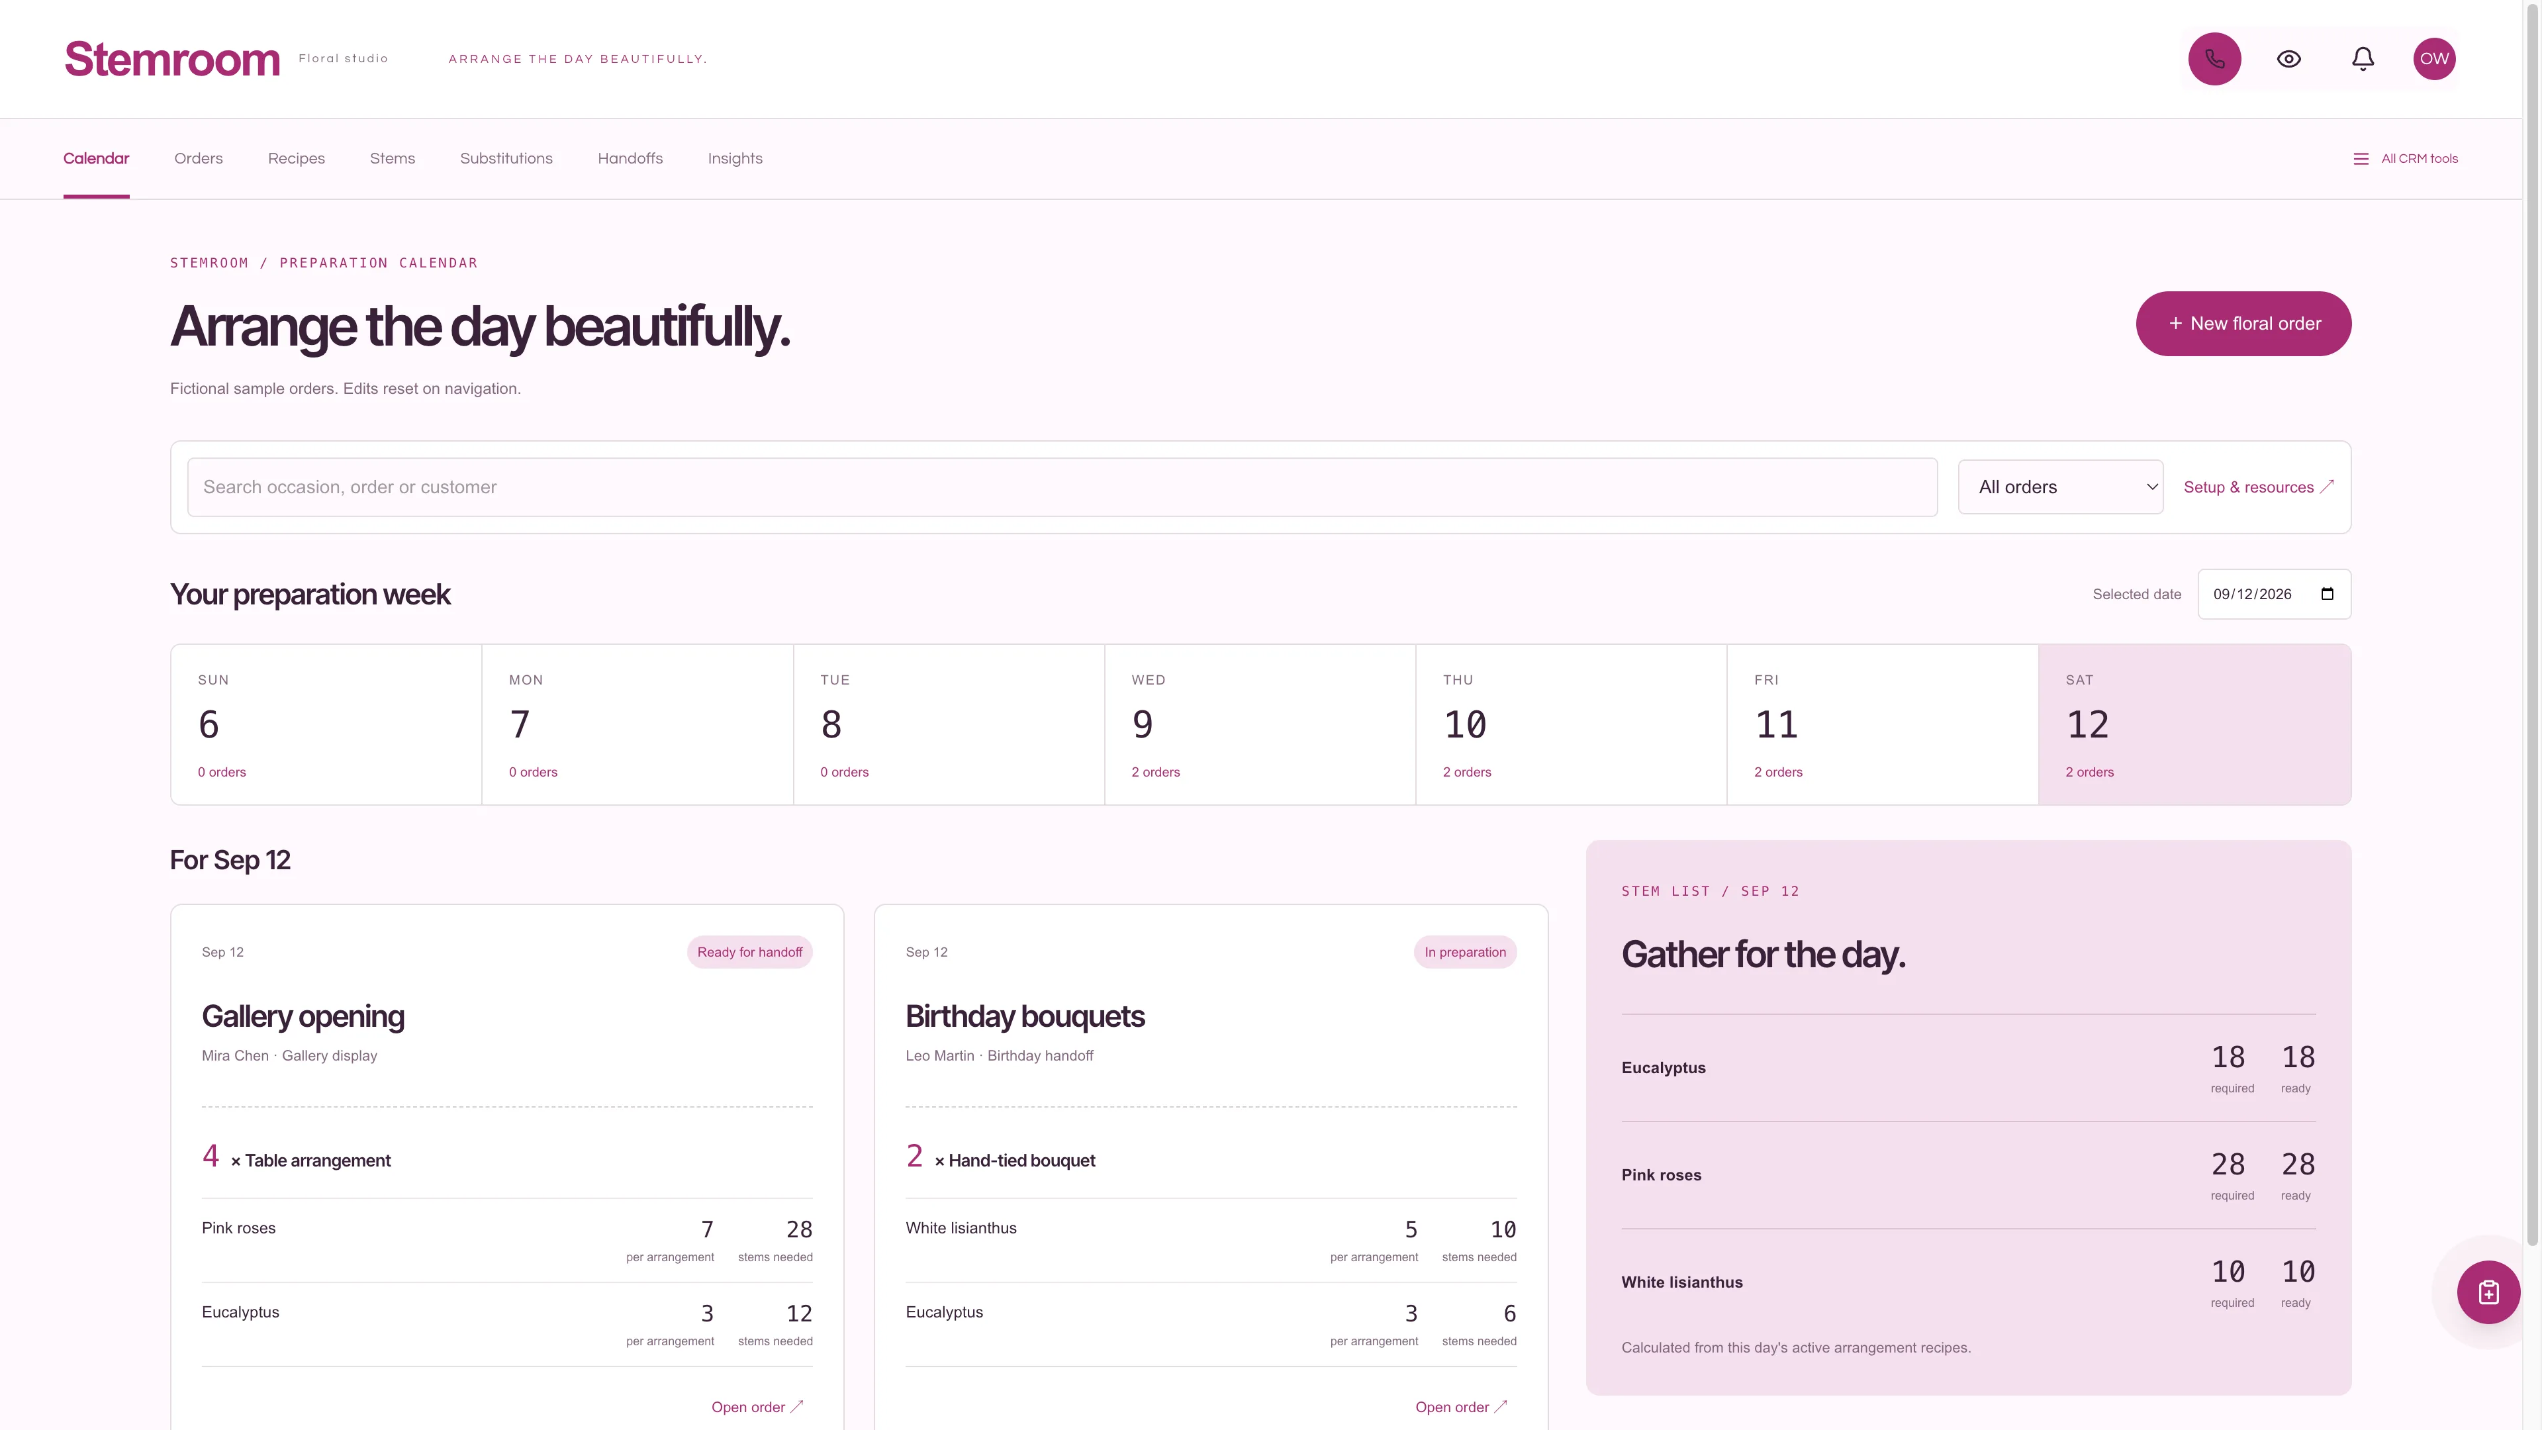Focus the search occasion or customer field
Viewport: 2542px width, 1430px height.
(1062, 487)
